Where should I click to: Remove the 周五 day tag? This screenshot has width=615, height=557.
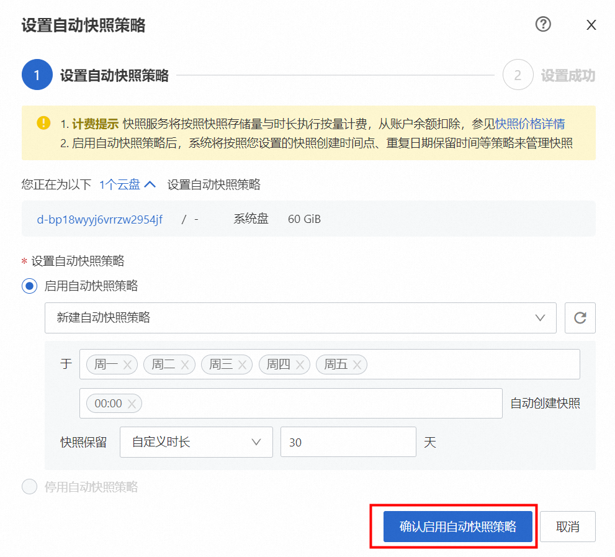pyautogui.click(x=359, y=365)
